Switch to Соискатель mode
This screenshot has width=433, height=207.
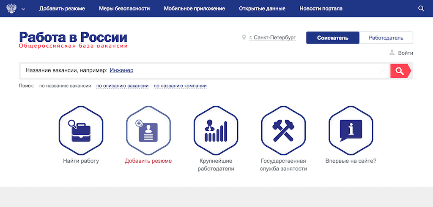(332, 38)
